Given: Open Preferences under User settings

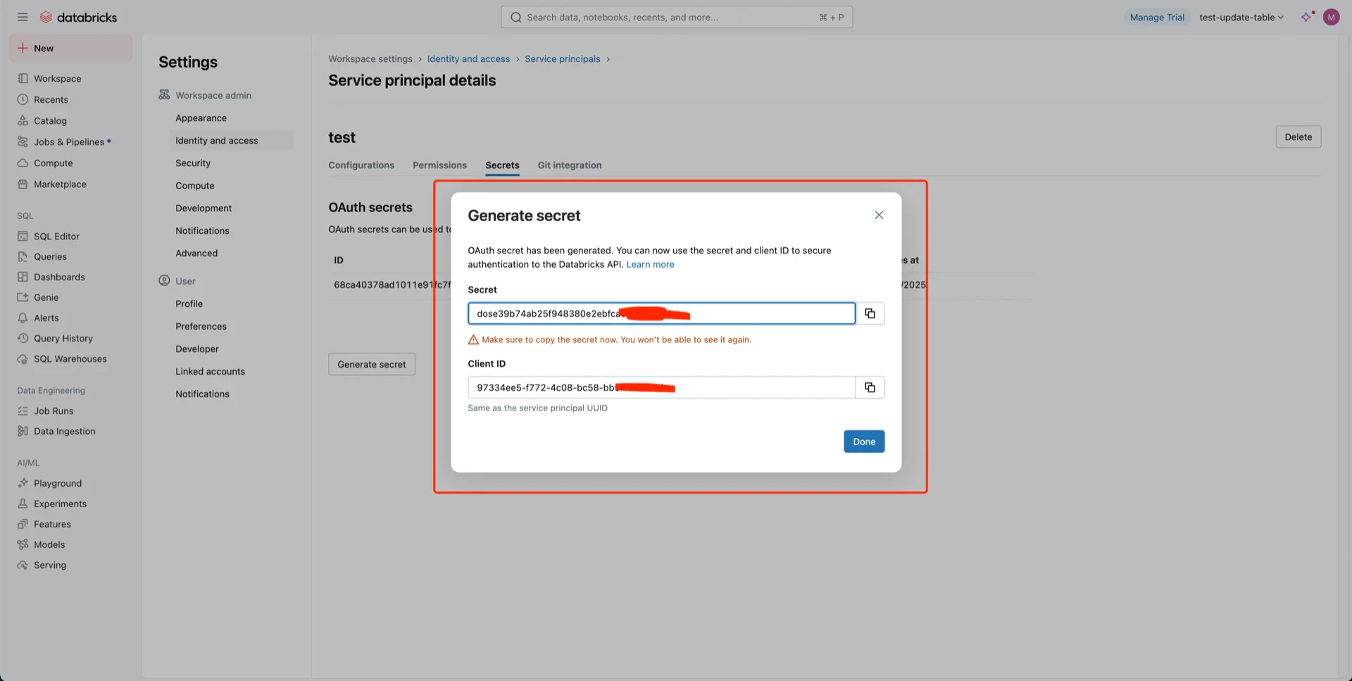Looking at the screenshot, I should pyautogui.click(x=201, y=326).
